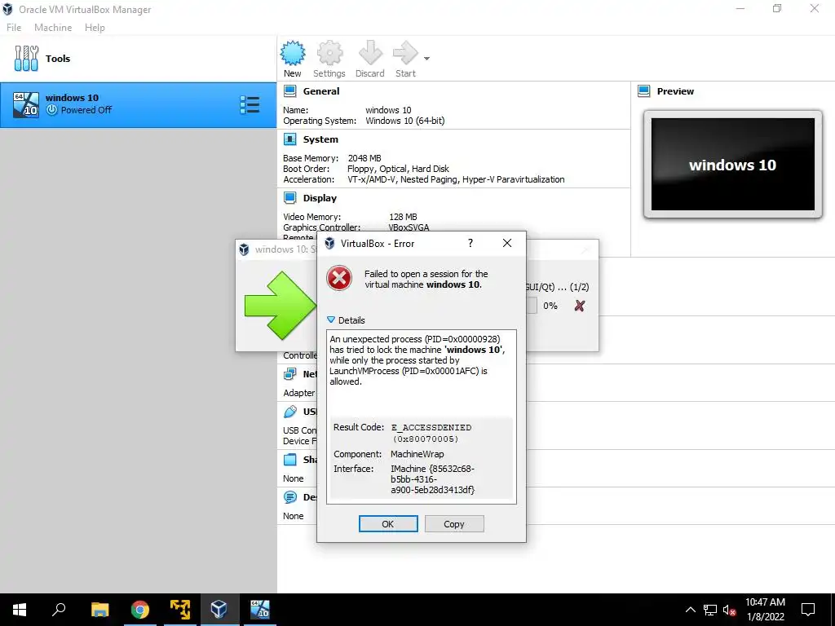Close the VirtualBox - Error dialog

507,243
